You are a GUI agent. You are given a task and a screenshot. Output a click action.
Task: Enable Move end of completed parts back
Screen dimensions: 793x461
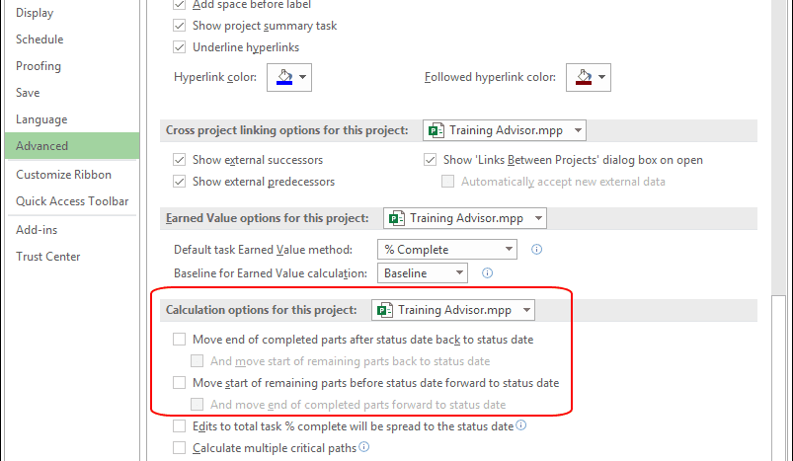coord(179,340)
